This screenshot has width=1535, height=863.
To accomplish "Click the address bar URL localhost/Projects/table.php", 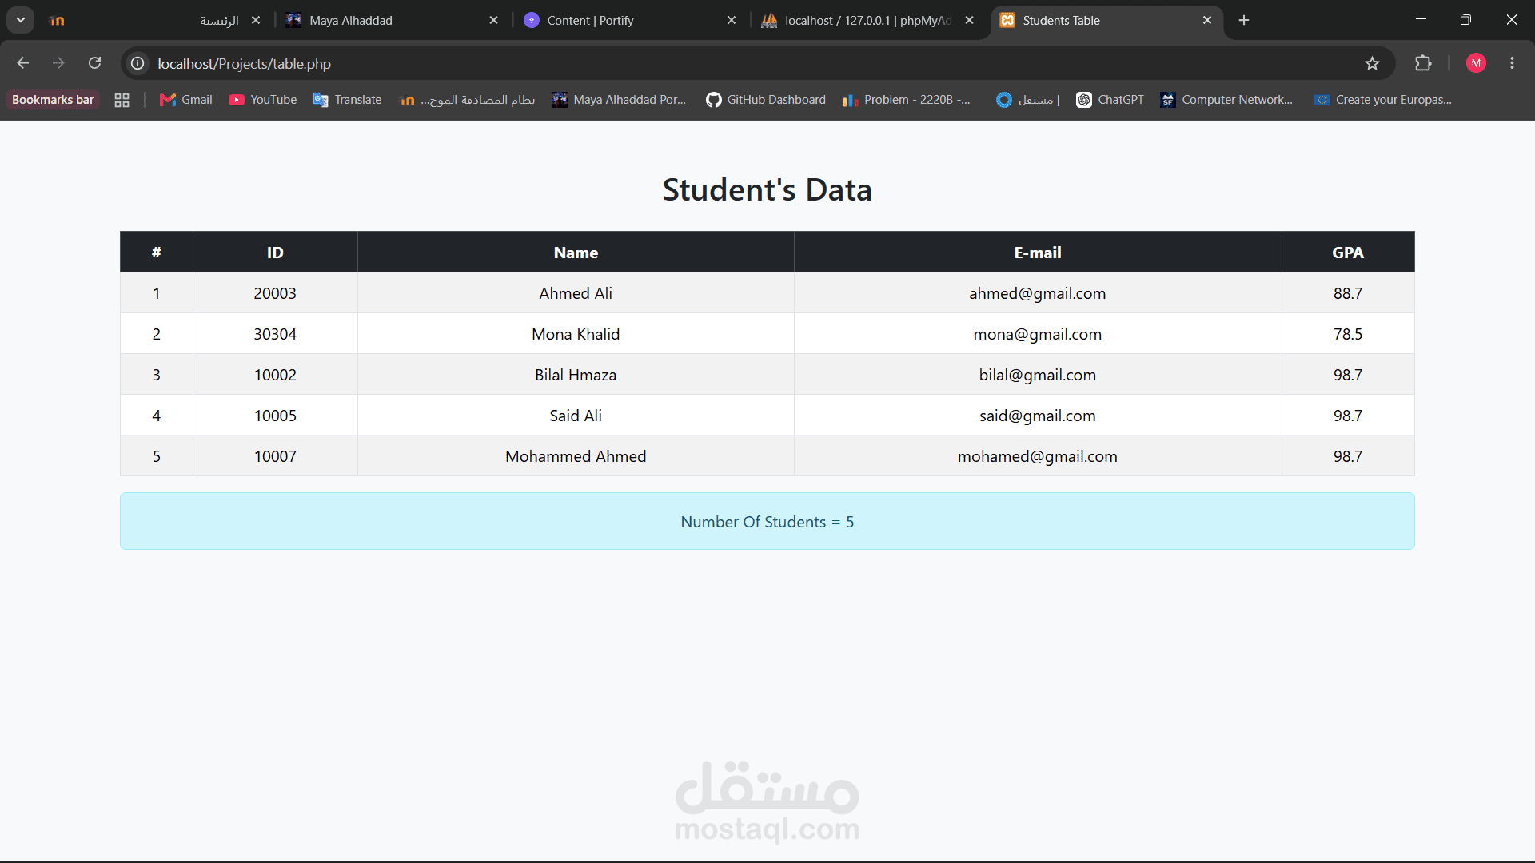I will (244, 63).
